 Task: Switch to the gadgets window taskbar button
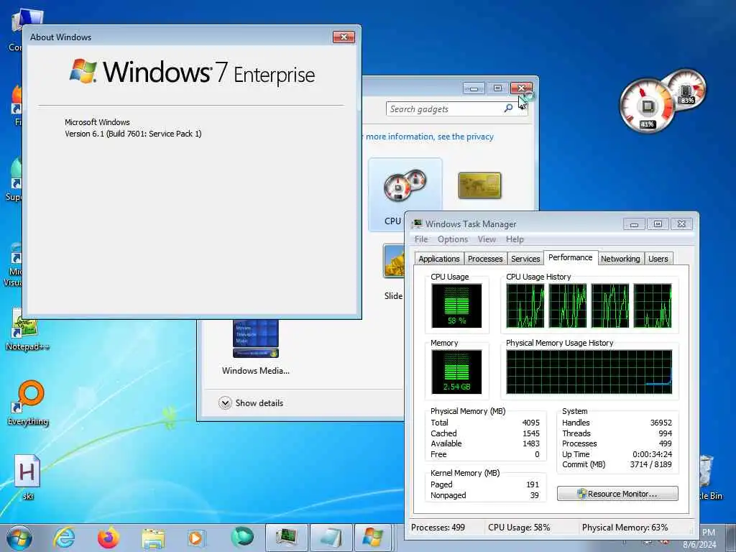[331, 538]
